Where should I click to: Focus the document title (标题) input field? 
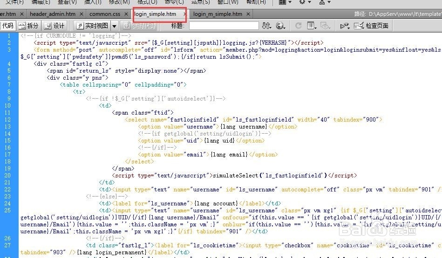tap(224, 26)
